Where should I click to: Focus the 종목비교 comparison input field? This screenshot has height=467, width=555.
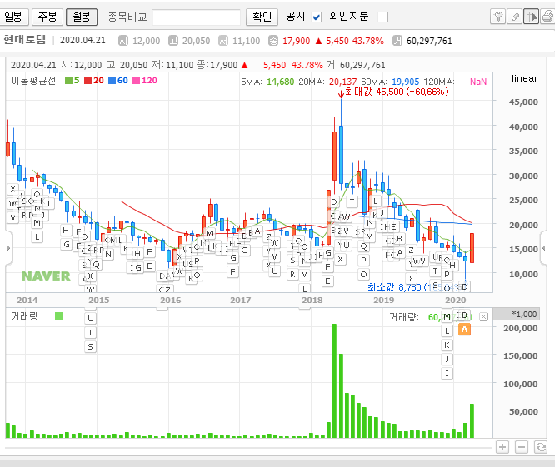[196, 17]
